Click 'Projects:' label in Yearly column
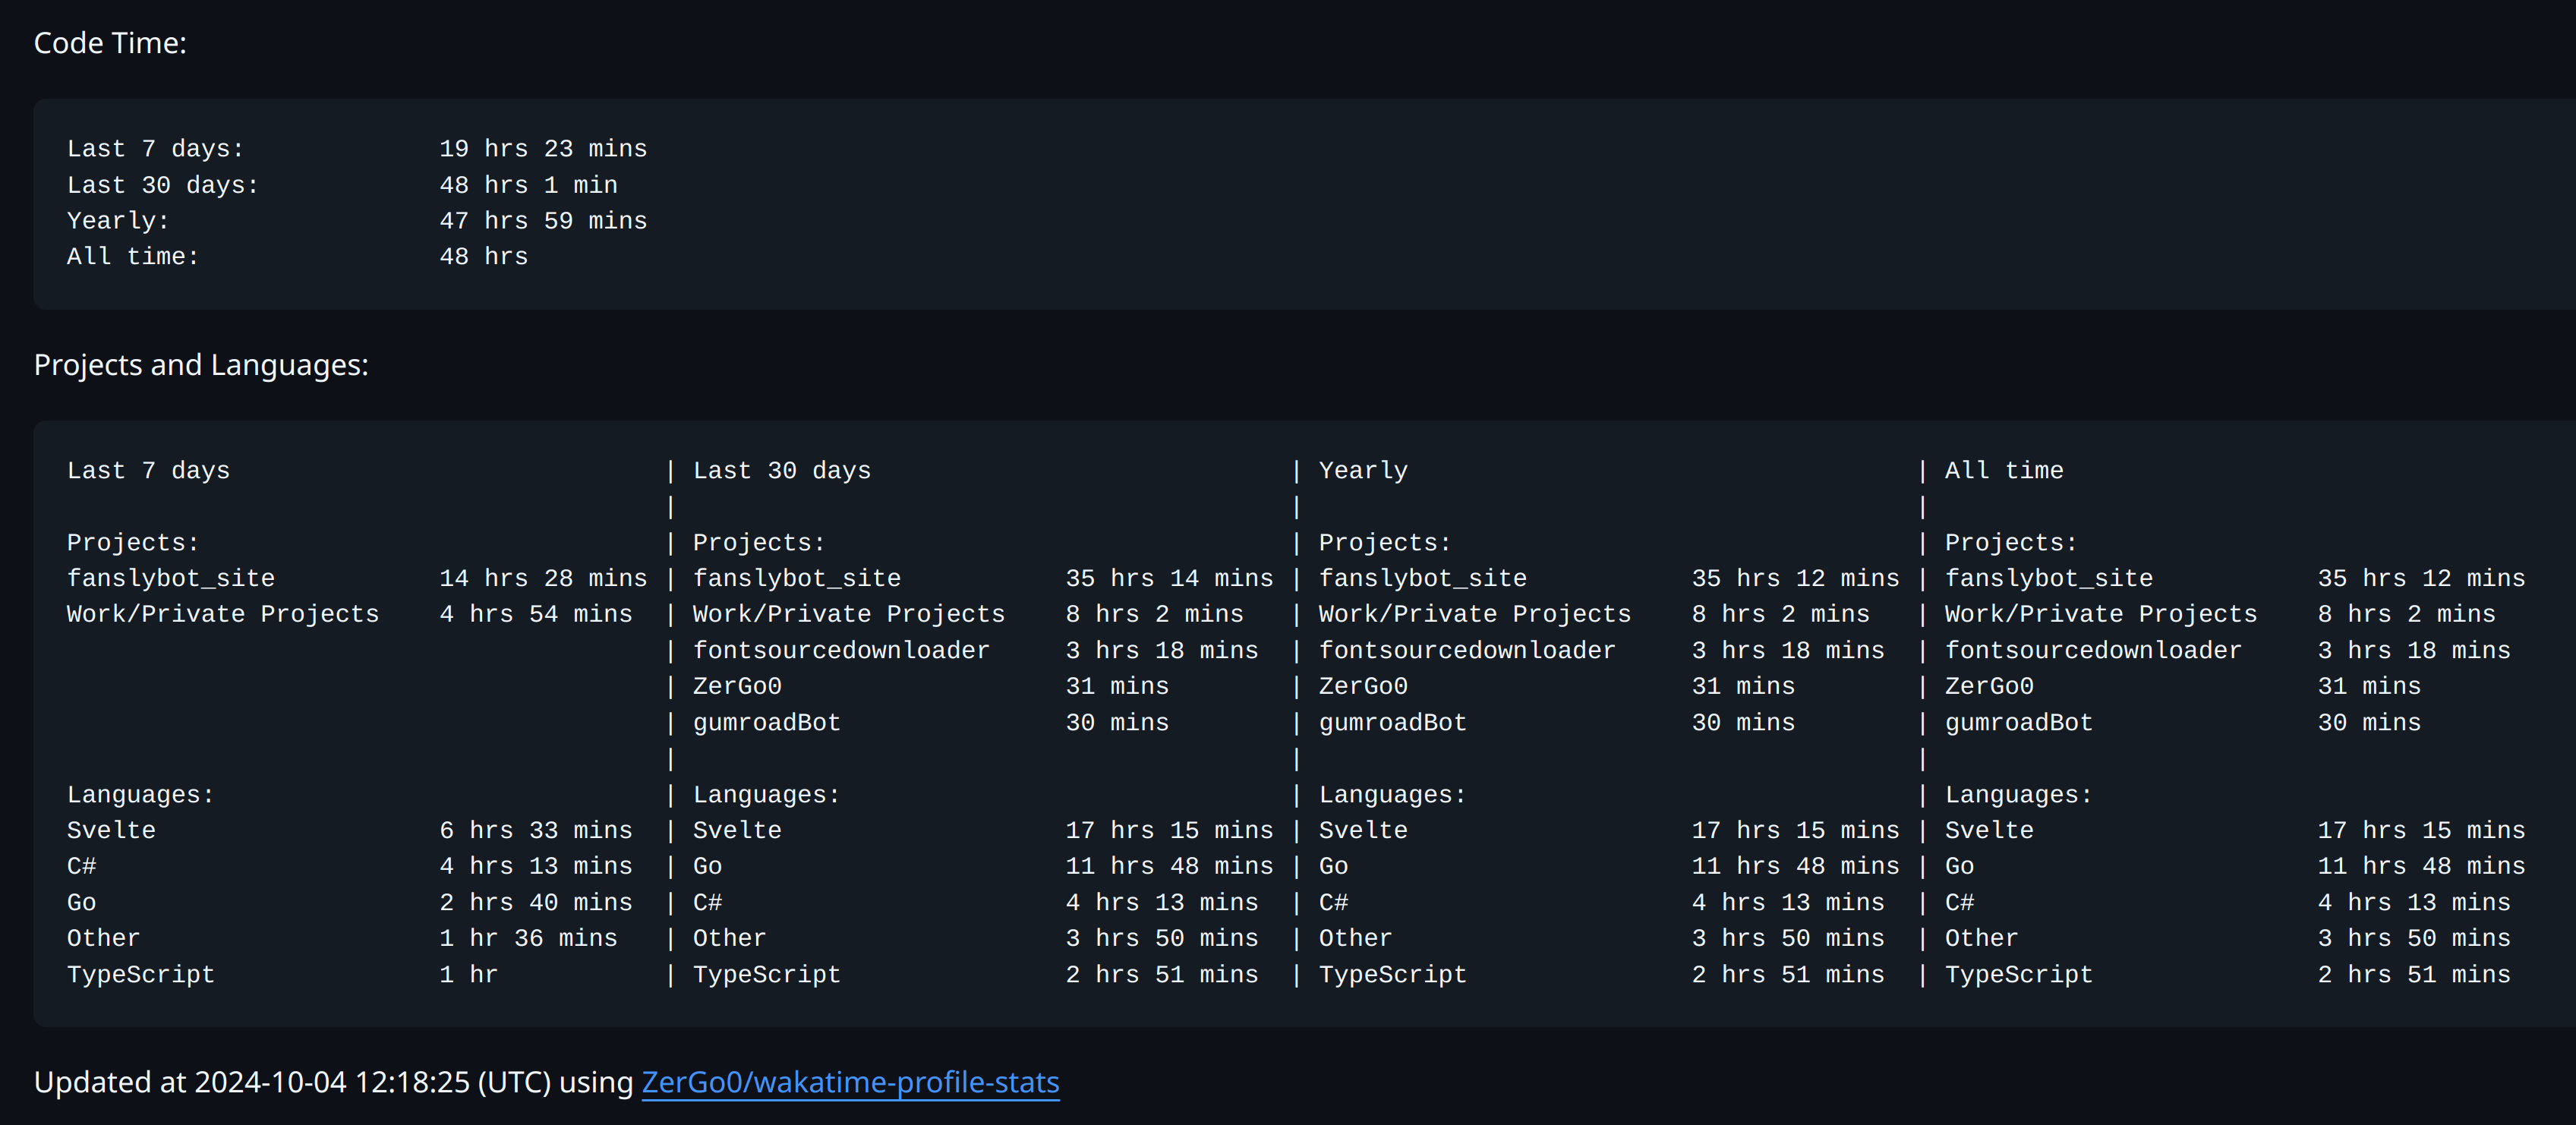 1385,543
